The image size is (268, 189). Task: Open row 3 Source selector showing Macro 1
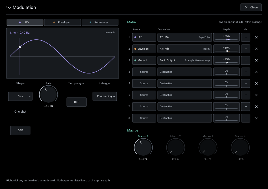pyautogui.click(x=144, y=60)
